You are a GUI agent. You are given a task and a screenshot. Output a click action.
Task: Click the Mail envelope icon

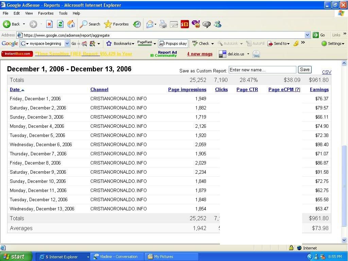coord(150,24)
